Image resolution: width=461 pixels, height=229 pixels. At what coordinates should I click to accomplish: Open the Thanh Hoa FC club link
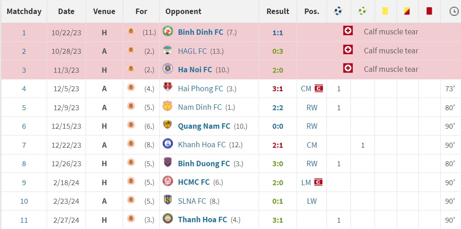(x=202, y=220)
